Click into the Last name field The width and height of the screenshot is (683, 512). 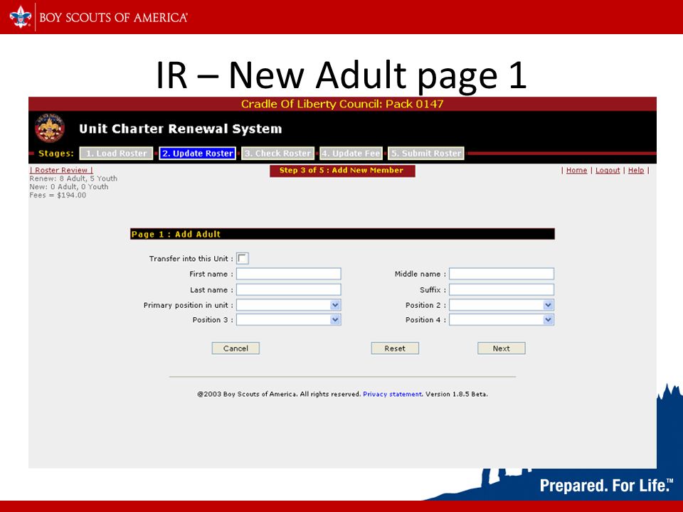[x=288, y=289]
